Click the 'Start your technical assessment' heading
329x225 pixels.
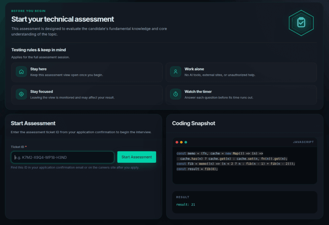tap(63, 19)
